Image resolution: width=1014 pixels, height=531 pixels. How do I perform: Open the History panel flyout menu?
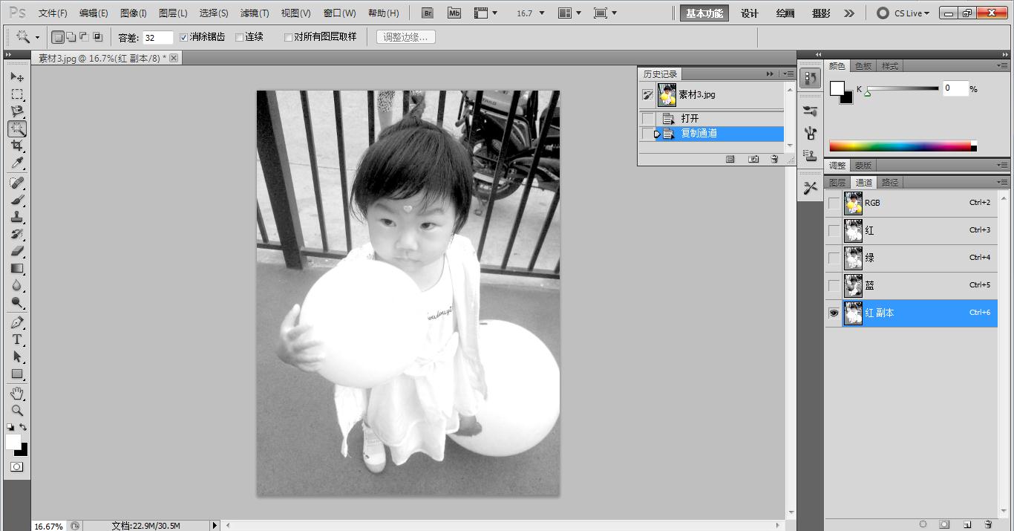click(788, 74)
